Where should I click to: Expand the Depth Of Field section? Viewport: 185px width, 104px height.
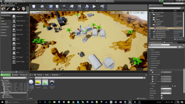150,66
